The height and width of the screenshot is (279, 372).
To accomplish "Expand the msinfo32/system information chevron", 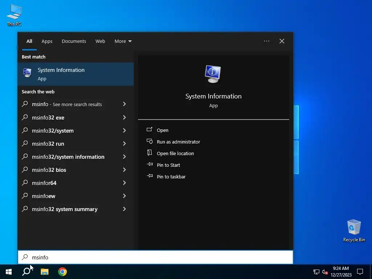I will coord(124,157).
